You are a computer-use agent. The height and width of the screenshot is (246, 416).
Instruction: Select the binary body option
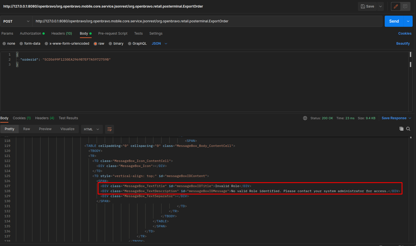pos(110,44)
